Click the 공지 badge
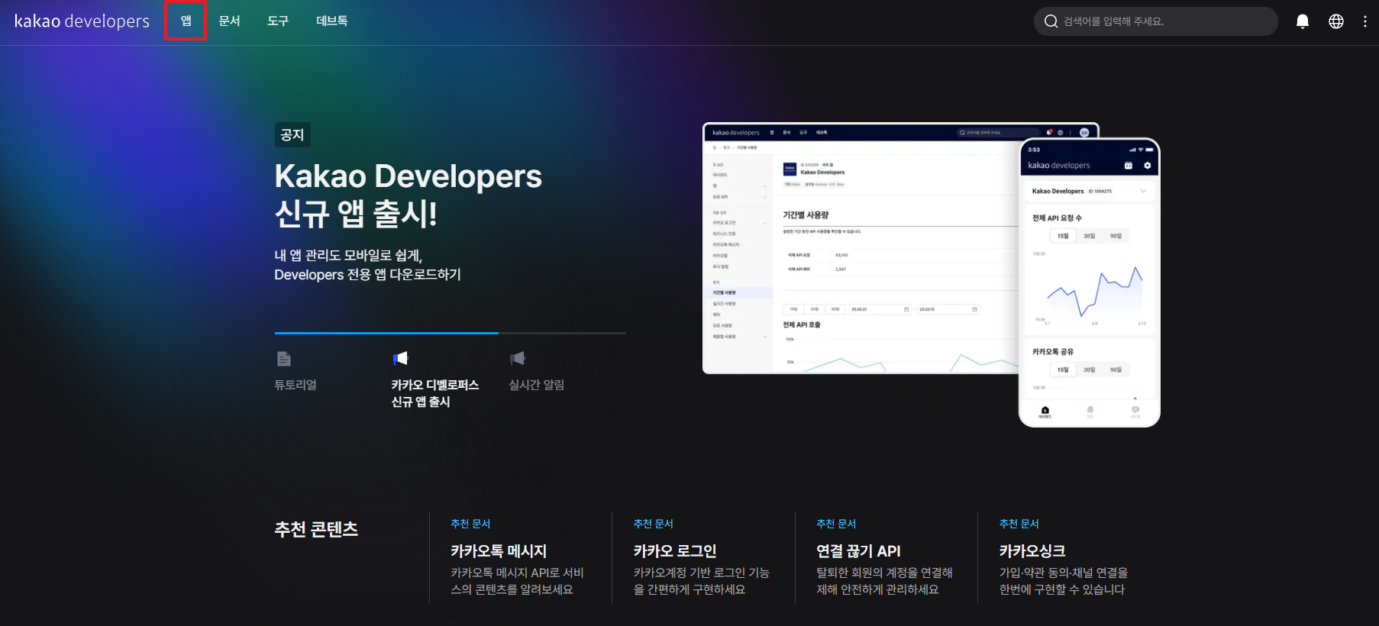This screenshot has height=626, width=1379. pos(292,135)
